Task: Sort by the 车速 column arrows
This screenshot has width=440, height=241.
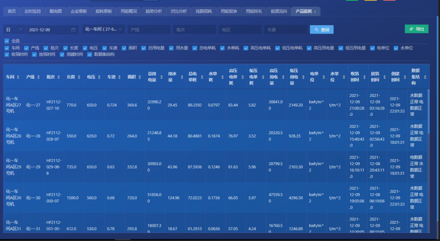Action: click(x=119, y=77)
